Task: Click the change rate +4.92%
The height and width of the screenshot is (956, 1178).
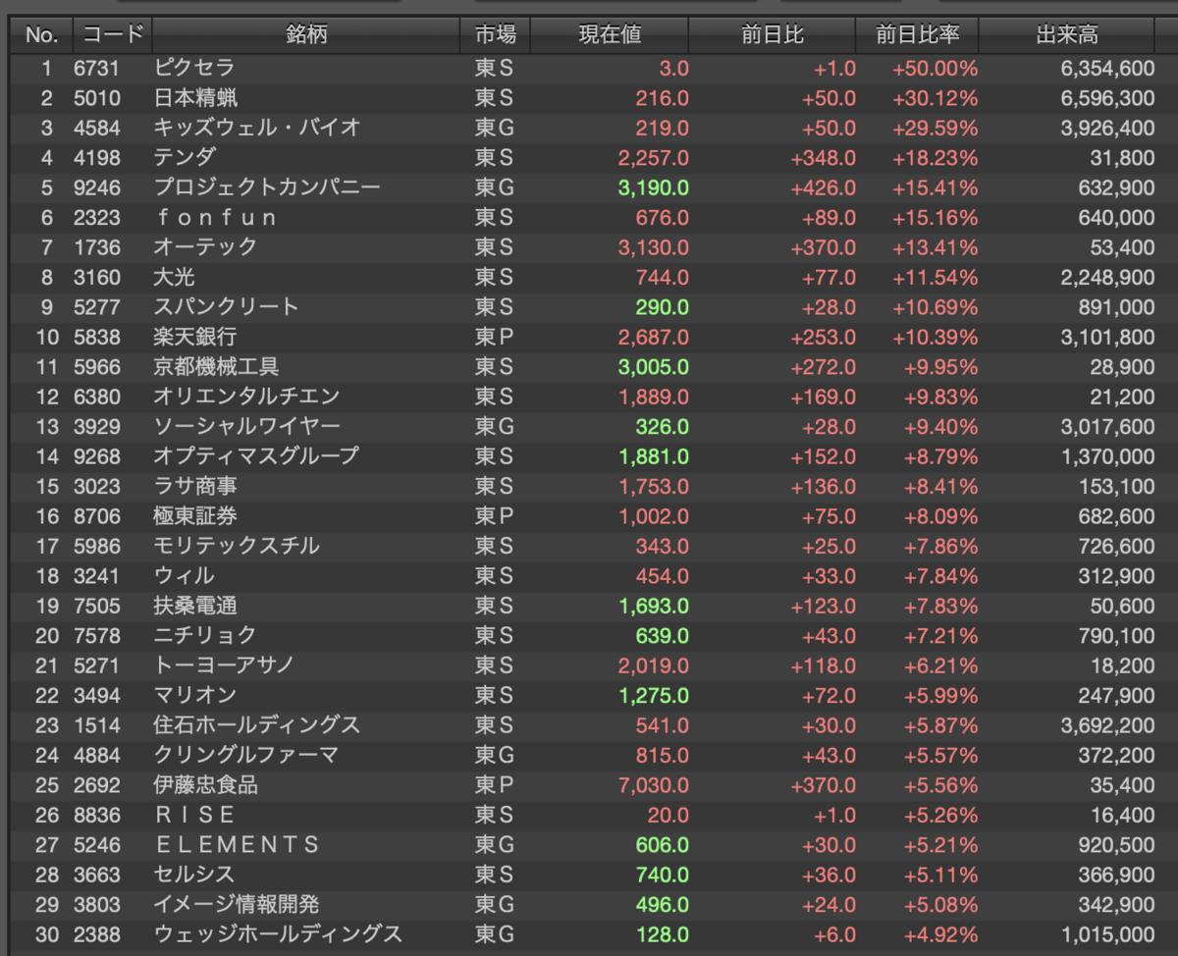Action: coord(940,933)
